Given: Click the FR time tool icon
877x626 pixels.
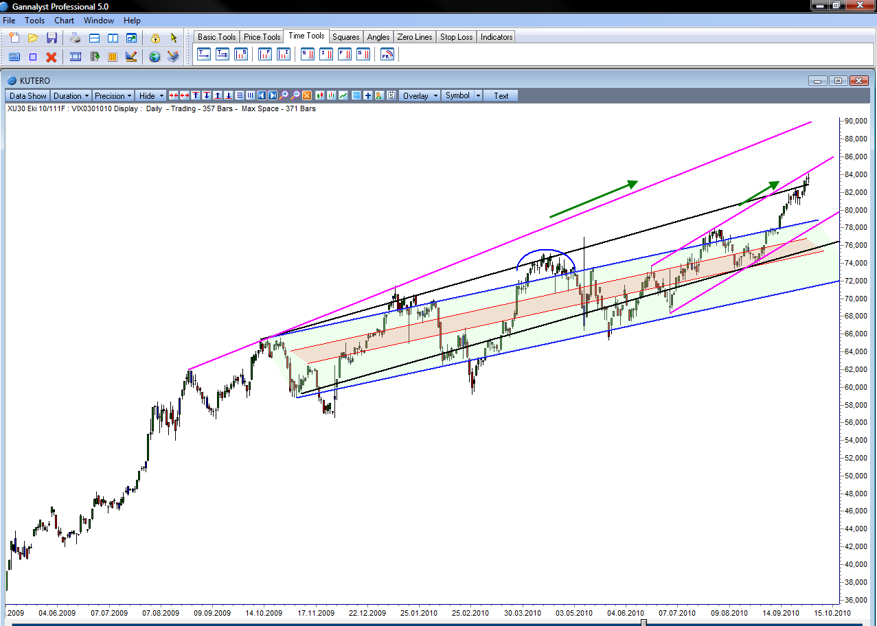Looking at the screenshot, I should [x=387, y=54].
